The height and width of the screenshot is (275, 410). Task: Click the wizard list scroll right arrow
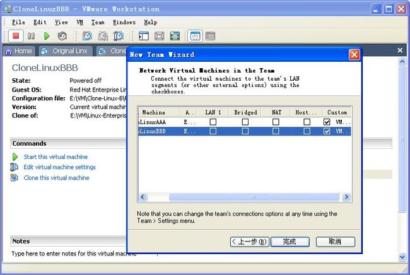(346, 197)
